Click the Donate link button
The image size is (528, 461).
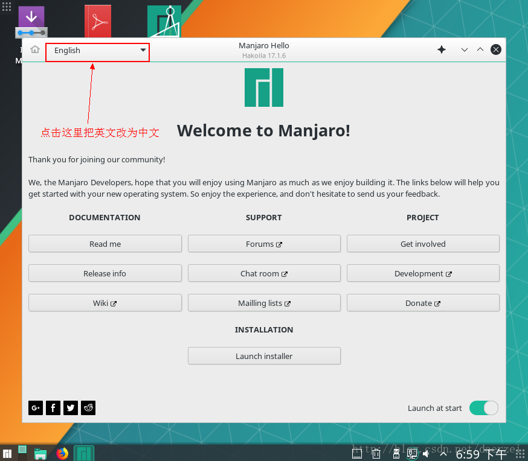point(423,303)
